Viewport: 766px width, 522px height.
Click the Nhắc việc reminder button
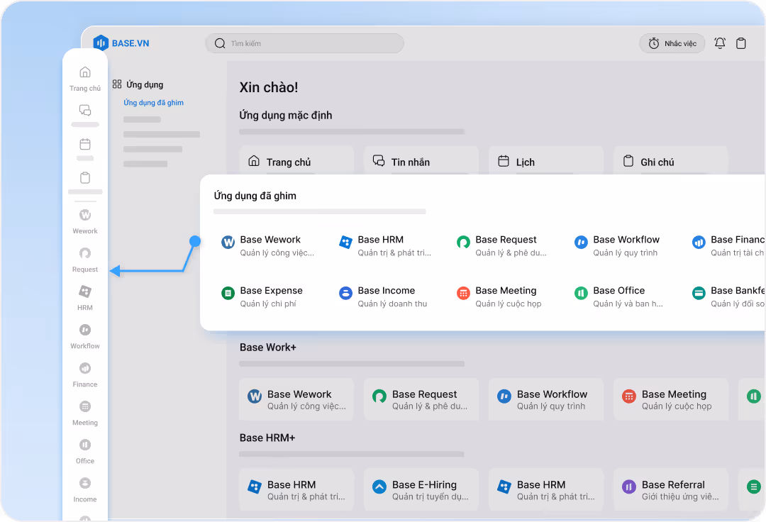pos(672,43)
